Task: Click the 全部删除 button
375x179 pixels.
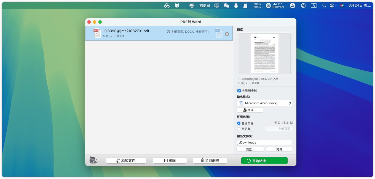Action: (x=210, y=161)
